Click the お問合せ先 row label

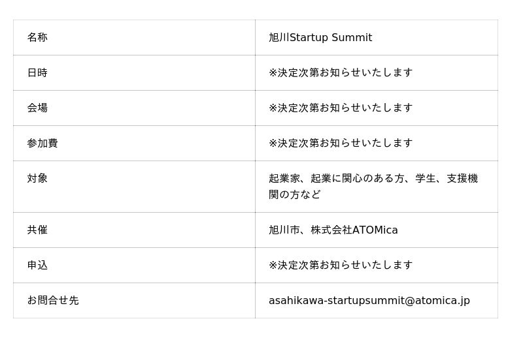(53, 301)
